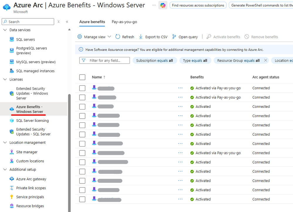Check the twelfth row's checkbox
Image resolution: width=293 pixels, height=212 pixels.
tap(82, 190)
